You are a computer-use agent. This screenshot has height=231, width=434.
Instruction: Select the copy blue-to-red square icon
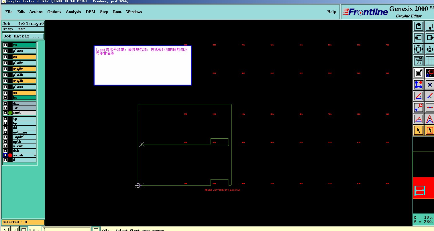(419, 107)
